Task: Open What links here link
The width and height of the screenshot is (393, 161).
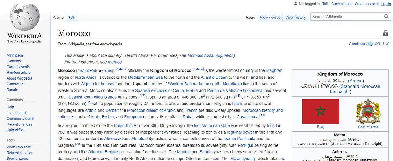Action: (19, 147)
